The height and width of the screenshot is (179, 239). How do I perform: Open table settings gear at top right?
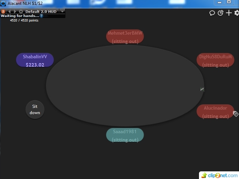pyautogui.click(x=237, y=13)
